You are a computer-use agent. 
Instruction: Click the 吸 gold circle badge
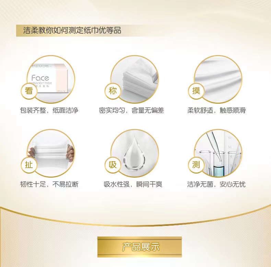(x=113, y=165)
